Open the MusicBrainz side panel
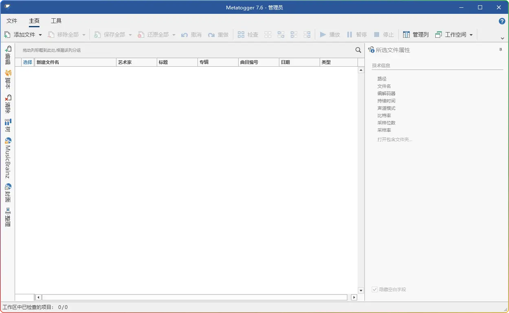509x313 pixels. [7, 158]
